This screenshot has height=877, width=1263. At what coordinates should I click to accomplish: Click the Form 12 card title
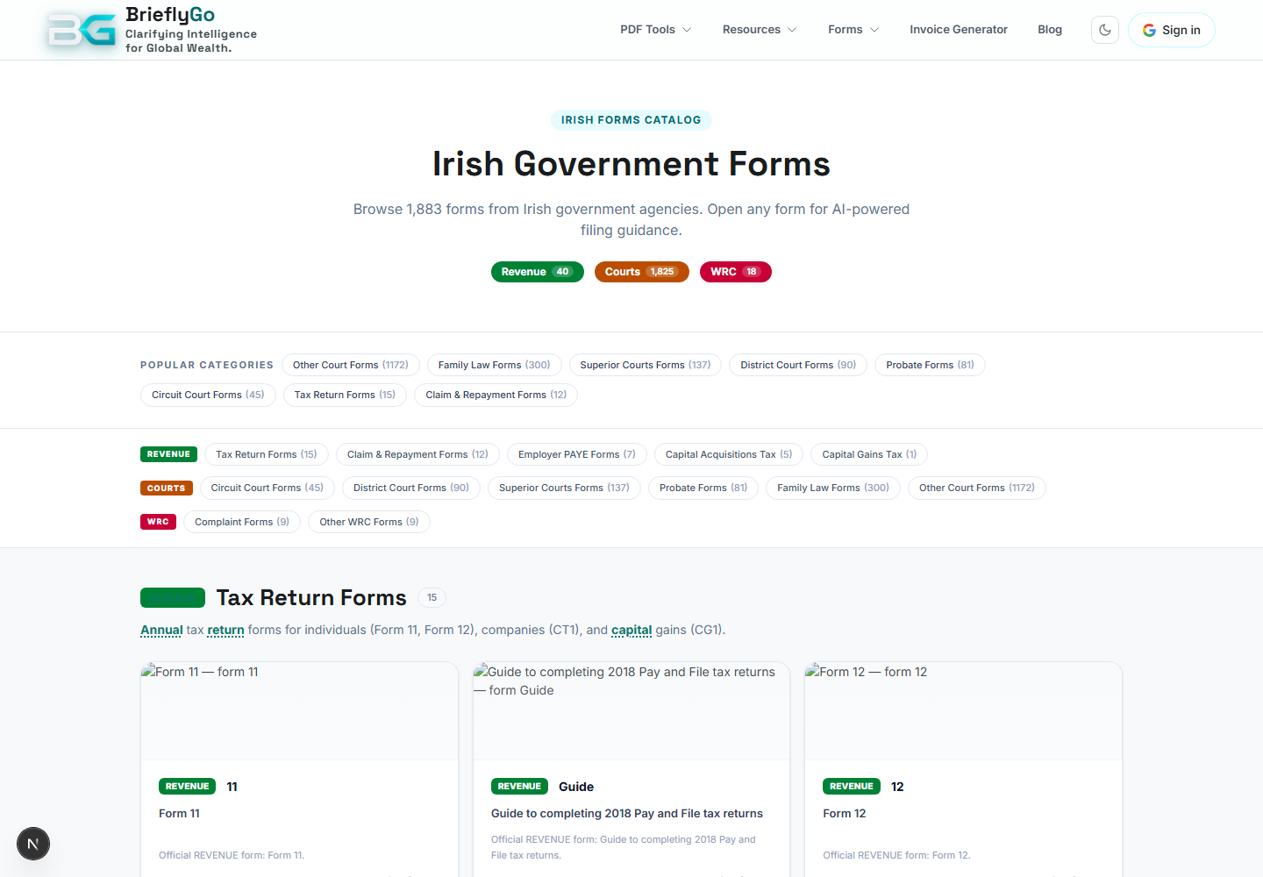[844, 814]
